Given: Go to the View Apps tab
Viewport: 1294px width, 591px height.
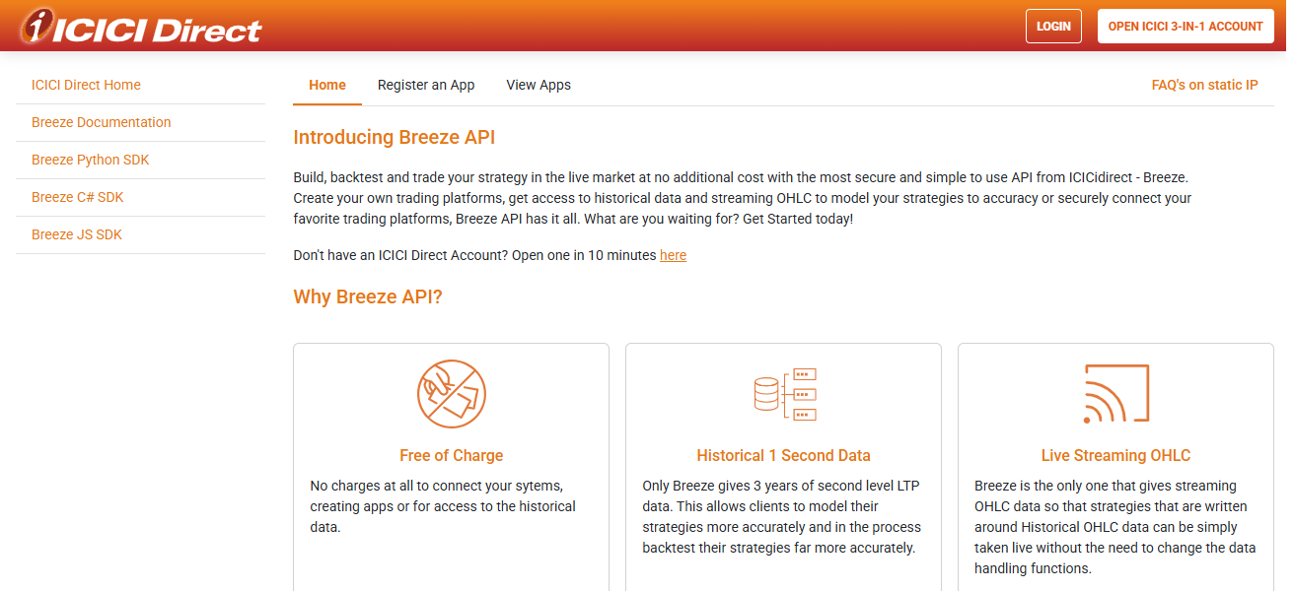Looking at the screenshot, I should point(539,85).
